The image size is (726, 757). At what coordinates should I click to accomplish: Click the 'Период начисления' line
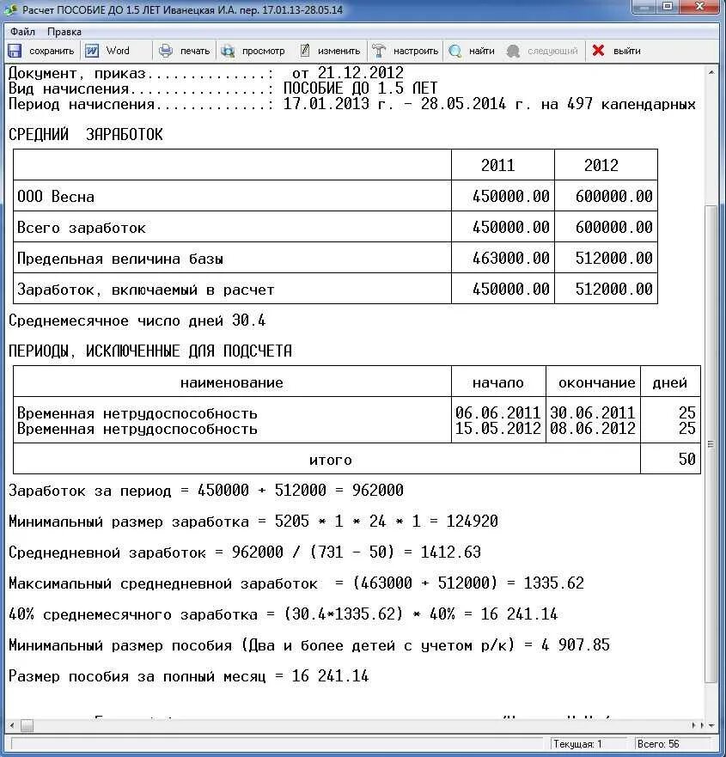click(x=352, y=104)
